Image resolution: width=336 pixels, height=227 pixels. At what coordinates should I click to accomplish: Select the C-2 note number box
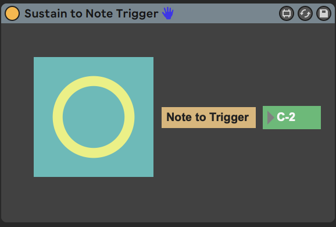tap(292, 118)
